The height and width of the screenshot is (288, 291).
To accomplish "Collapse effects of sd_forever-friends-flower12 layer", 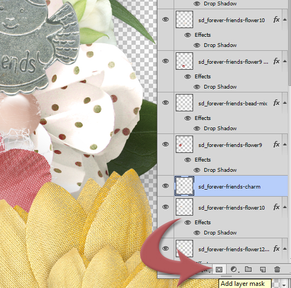I will (285, 249).
